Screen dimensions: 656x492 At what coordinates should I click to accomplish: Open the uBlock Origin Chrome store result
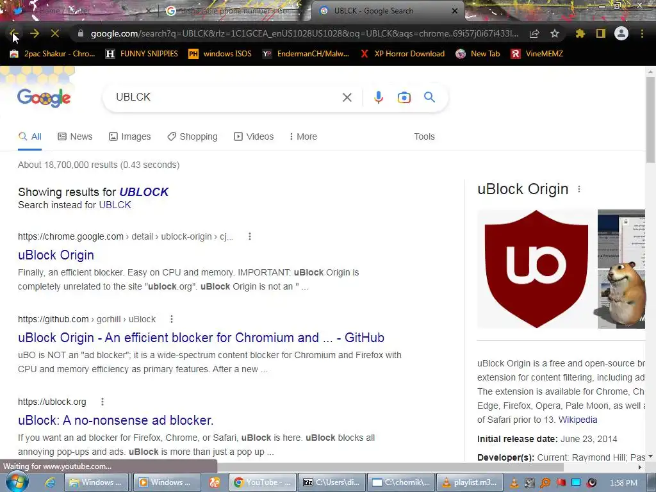[56, 255]
